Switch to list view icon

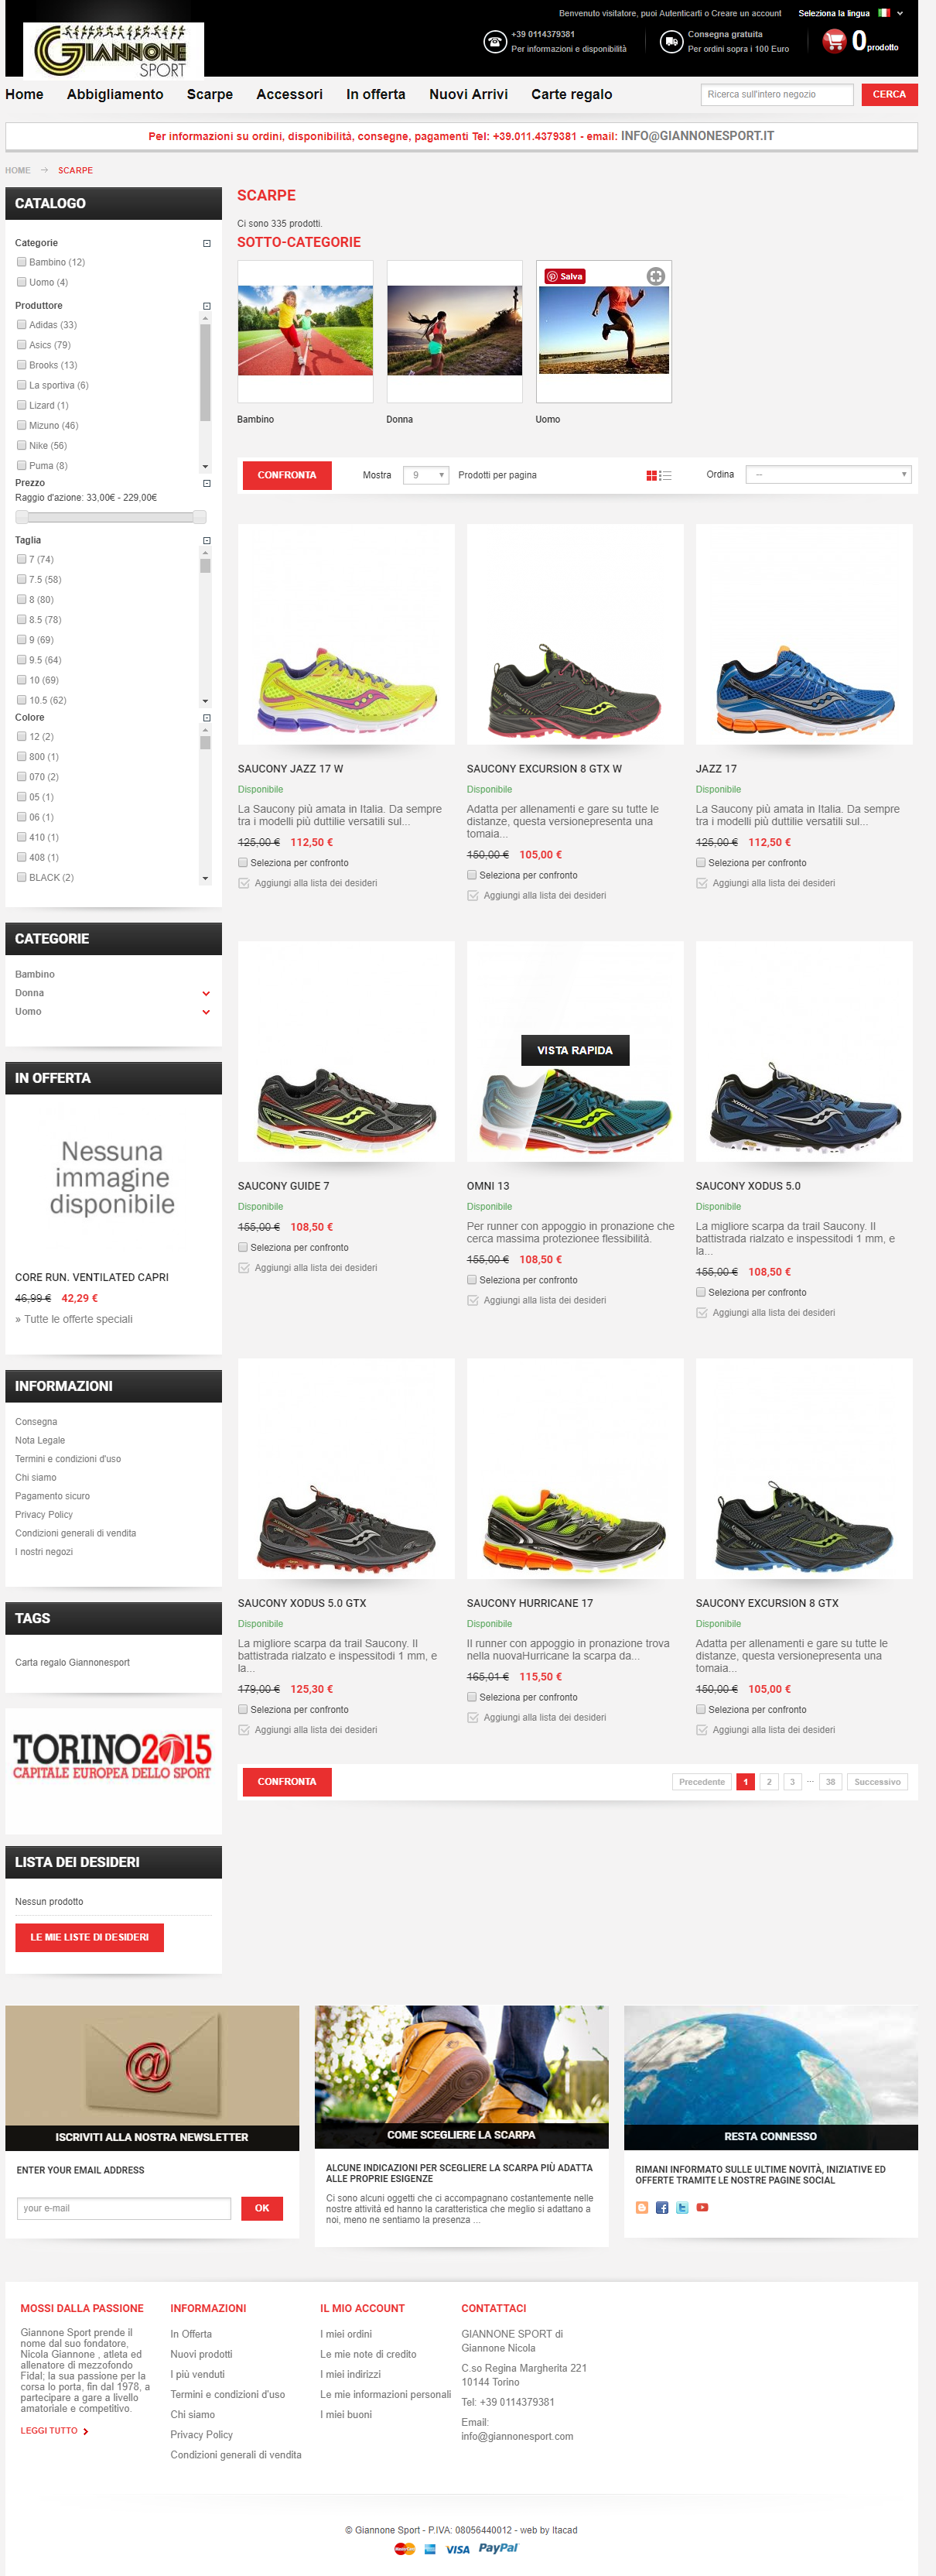click(666, 476)
